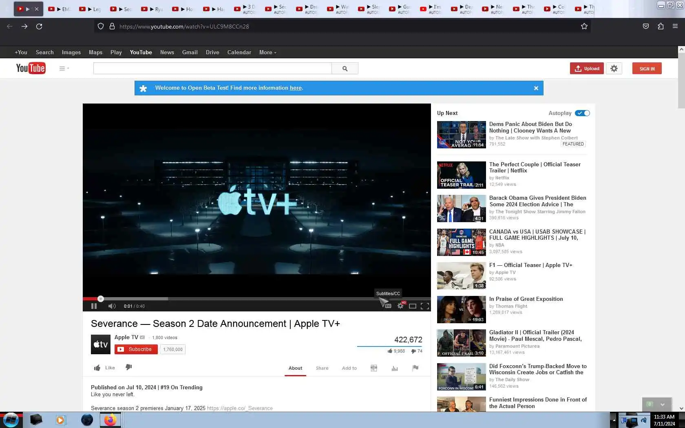Click the '#19 On Trending' text

181,387
